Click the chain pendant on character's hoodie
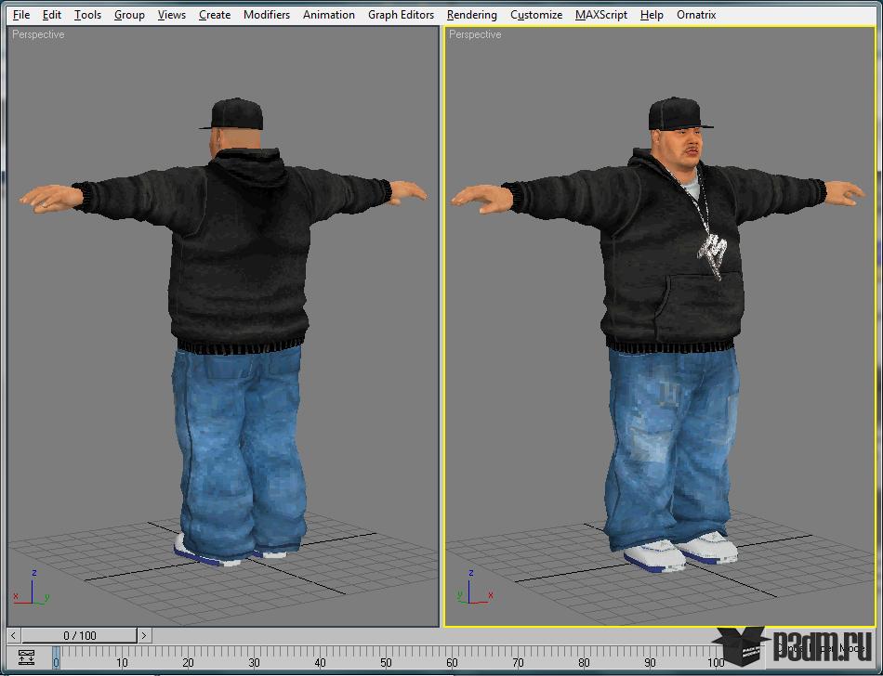 pyautogui.click(x=712, y=252)
